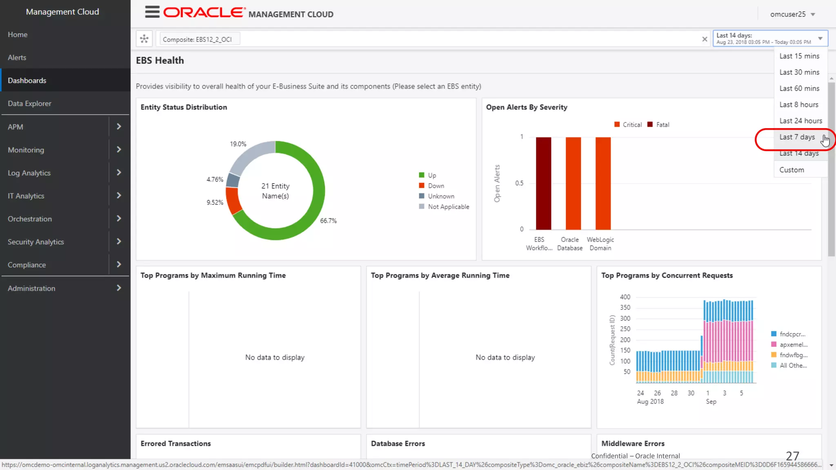Click the Oracle Database critical alert bar
Screen dimensions: 836x470
573,184
